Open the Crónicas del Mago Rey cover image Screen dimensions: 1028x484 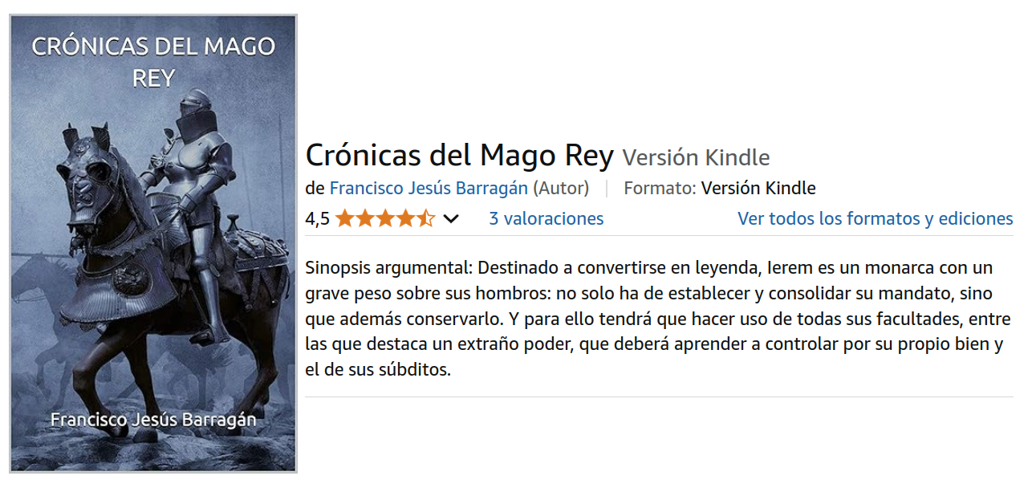[x=153, y=242]
